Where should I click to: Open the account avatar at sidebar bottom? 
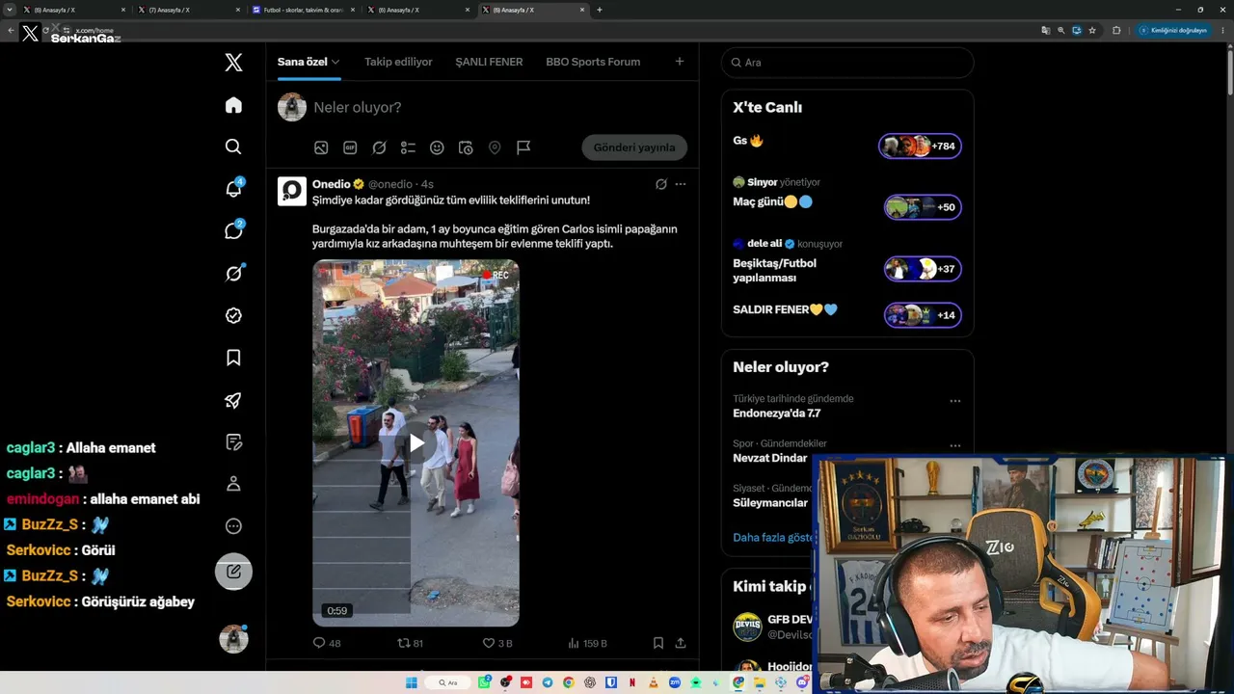point(233,638)
